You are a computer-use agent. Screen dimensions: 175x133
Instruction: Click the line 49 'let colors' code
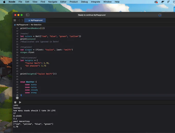(x=51, y=36)
